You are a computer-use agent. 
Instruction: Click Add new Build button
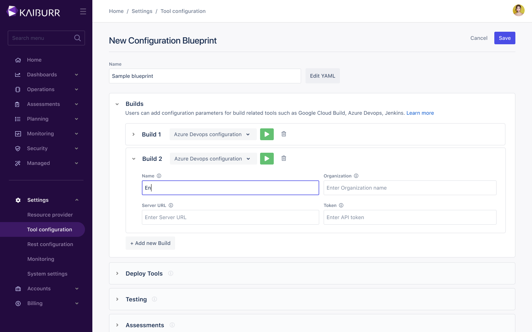coord(150,243)
